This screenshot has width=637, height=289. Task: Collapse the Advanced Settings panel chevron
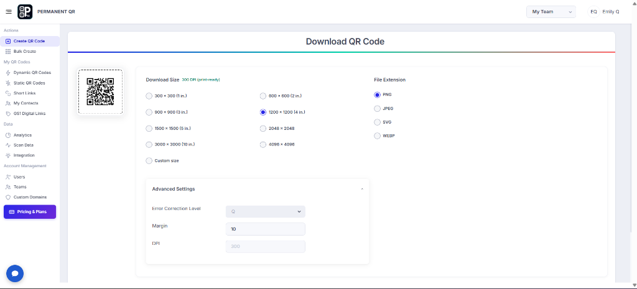pyautogui.click(x=362, y=189)
